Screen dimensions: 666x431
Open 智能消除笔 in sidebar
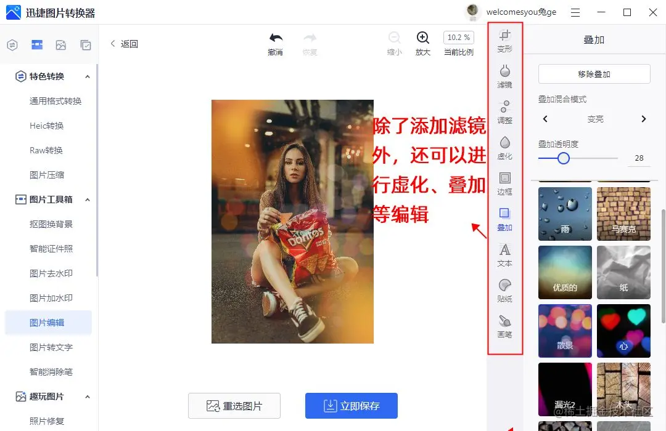51,372
